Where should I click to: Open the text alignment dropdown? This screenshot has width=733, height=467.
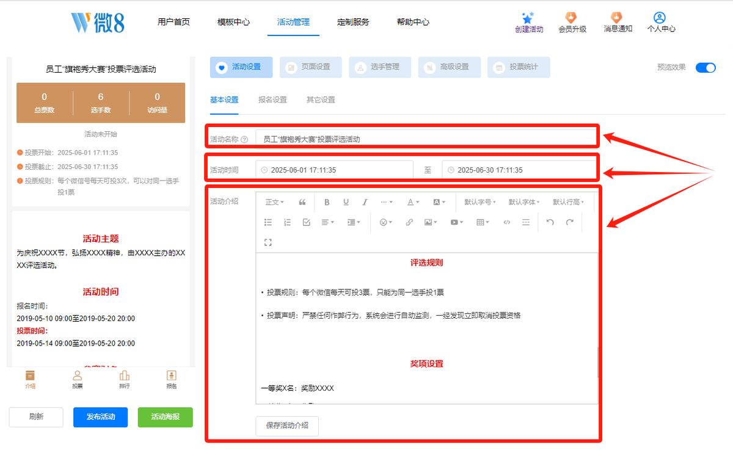(x=328, y=222)
